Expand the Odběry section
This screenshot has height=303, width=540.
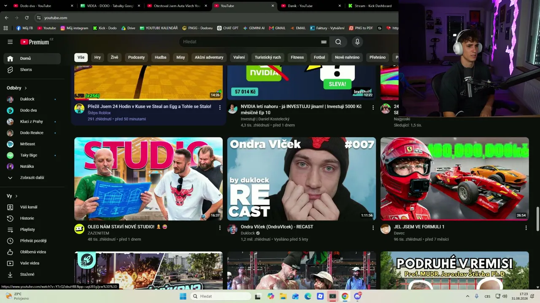point(17,88)
